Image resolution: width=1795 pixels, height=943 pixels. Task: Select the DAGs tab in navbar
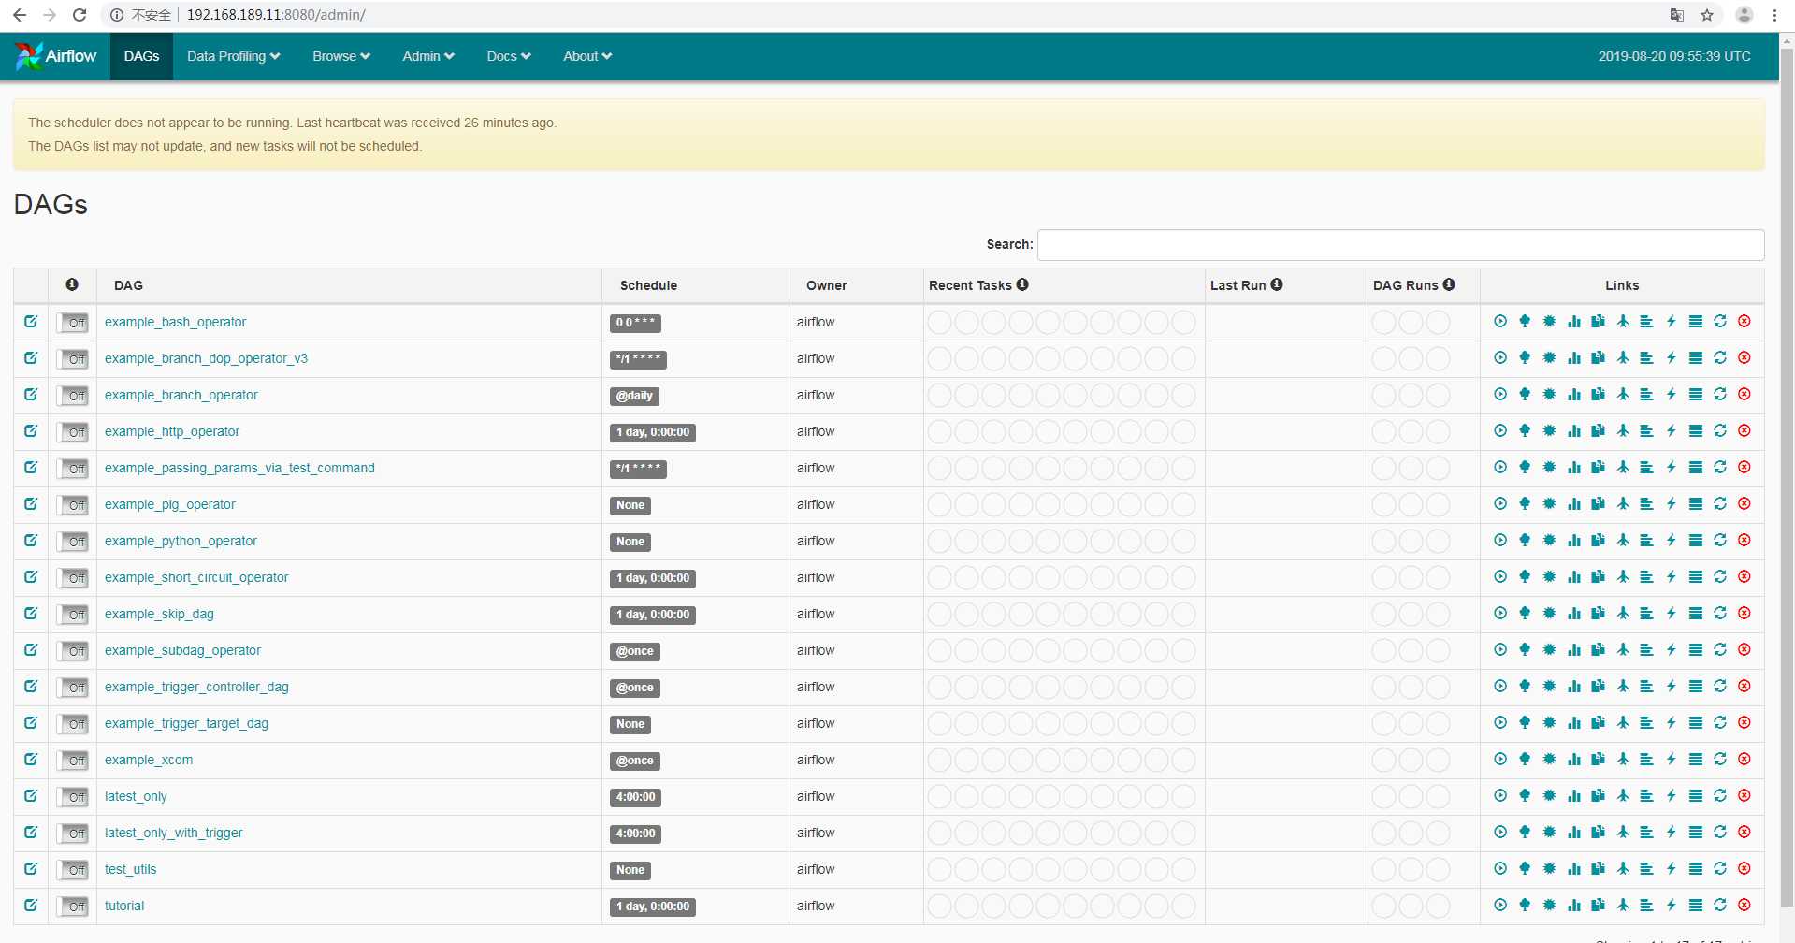point(141,56)
